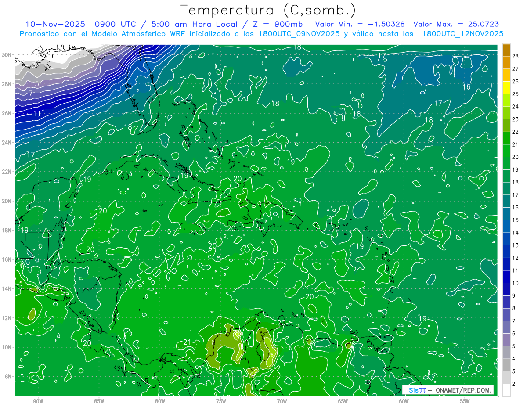The height and width of the screenshot is (407, 527).
Task: Select the 1800UTC_12NOV2025 valid-until time
Action: (x=463, y=33)
